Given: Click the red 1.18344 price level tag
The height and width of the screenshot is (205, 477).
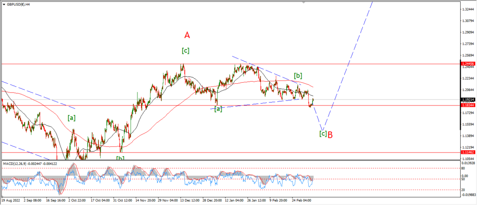Looking at the screenshot, I should tap(468, 105).
